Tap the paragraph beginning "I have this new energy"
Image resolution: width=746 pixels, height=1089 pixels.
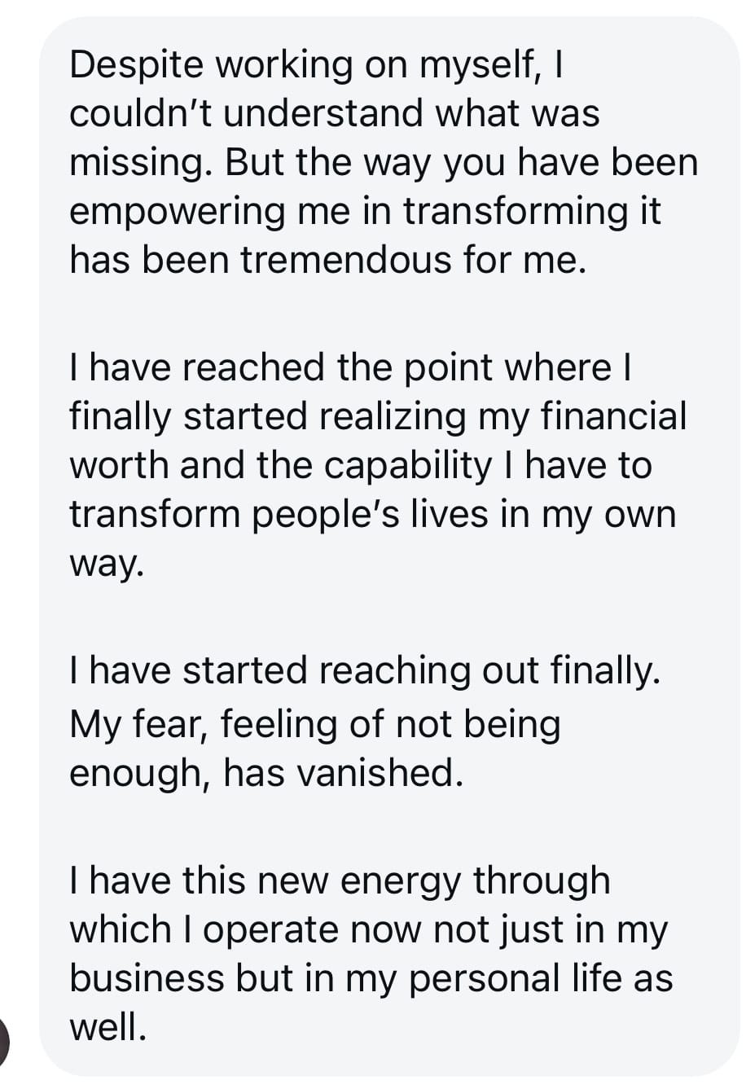[x=371, y=954]
